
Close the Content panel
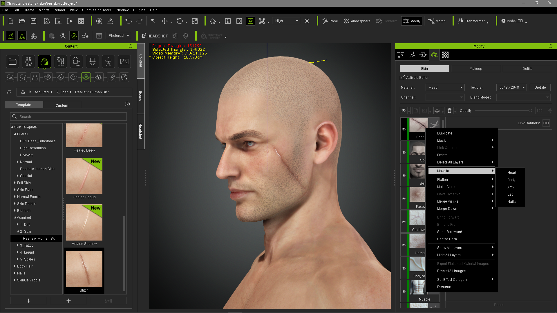click(131, 46)
